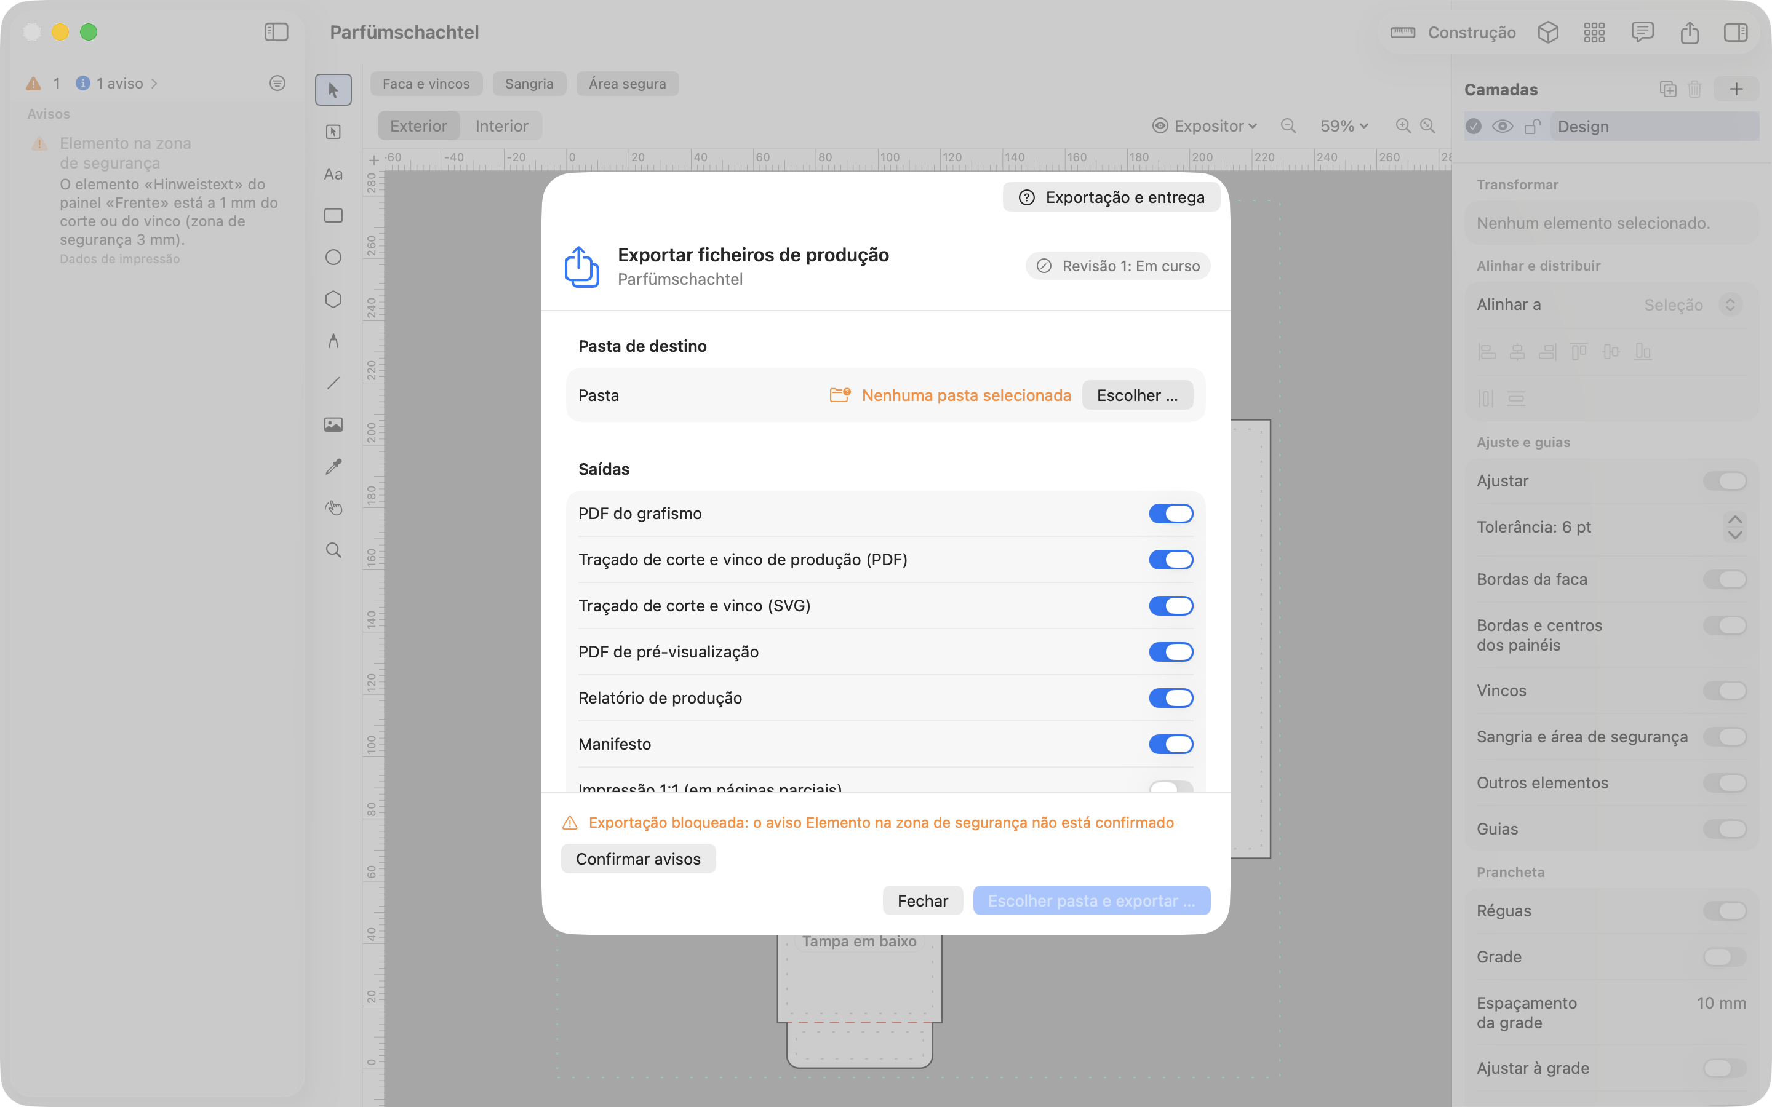Click Revisão 1: Em curso badge
This screenshot has width=1772, height=1107.
(1117, 266)
